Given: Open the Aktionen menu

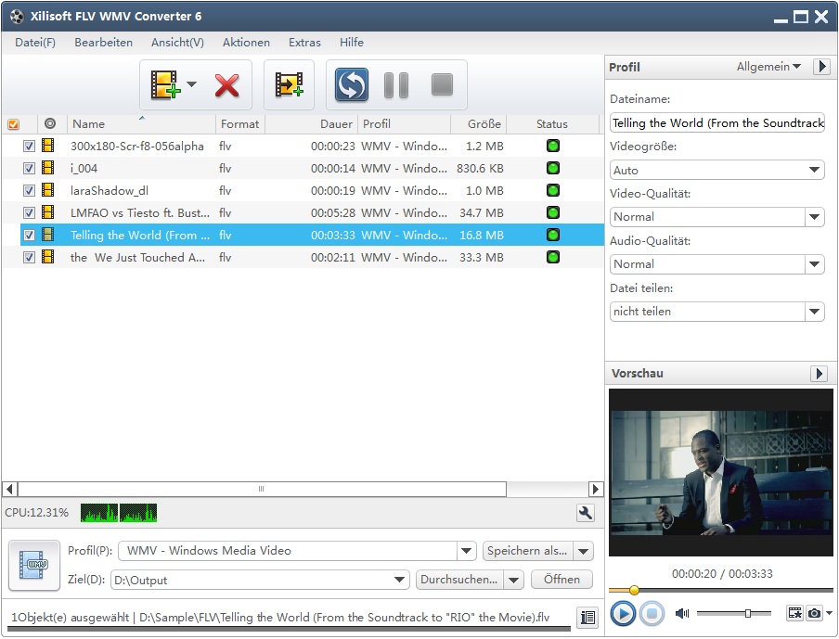Looking at the screenshot, I should point(246,43).
